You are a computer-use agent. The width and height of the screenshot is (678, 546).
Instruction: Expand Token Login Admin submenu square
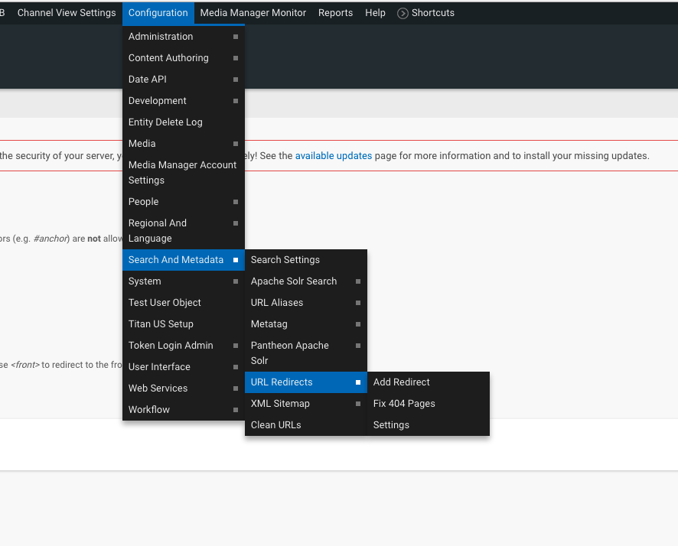click(236, 346)
